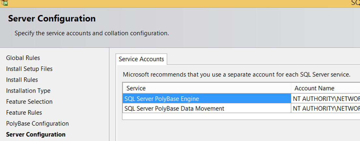Click the Account Name column header
This screenshot has width=360, height=141.
point(325,88)
